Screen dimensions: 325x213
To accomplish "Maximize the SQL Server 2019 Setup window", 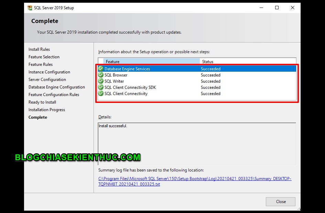I will pos(277,8).
